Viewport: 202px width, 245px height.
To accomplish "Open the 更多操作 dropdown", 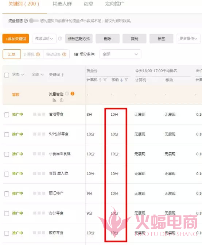I will [x=189, y=39].
